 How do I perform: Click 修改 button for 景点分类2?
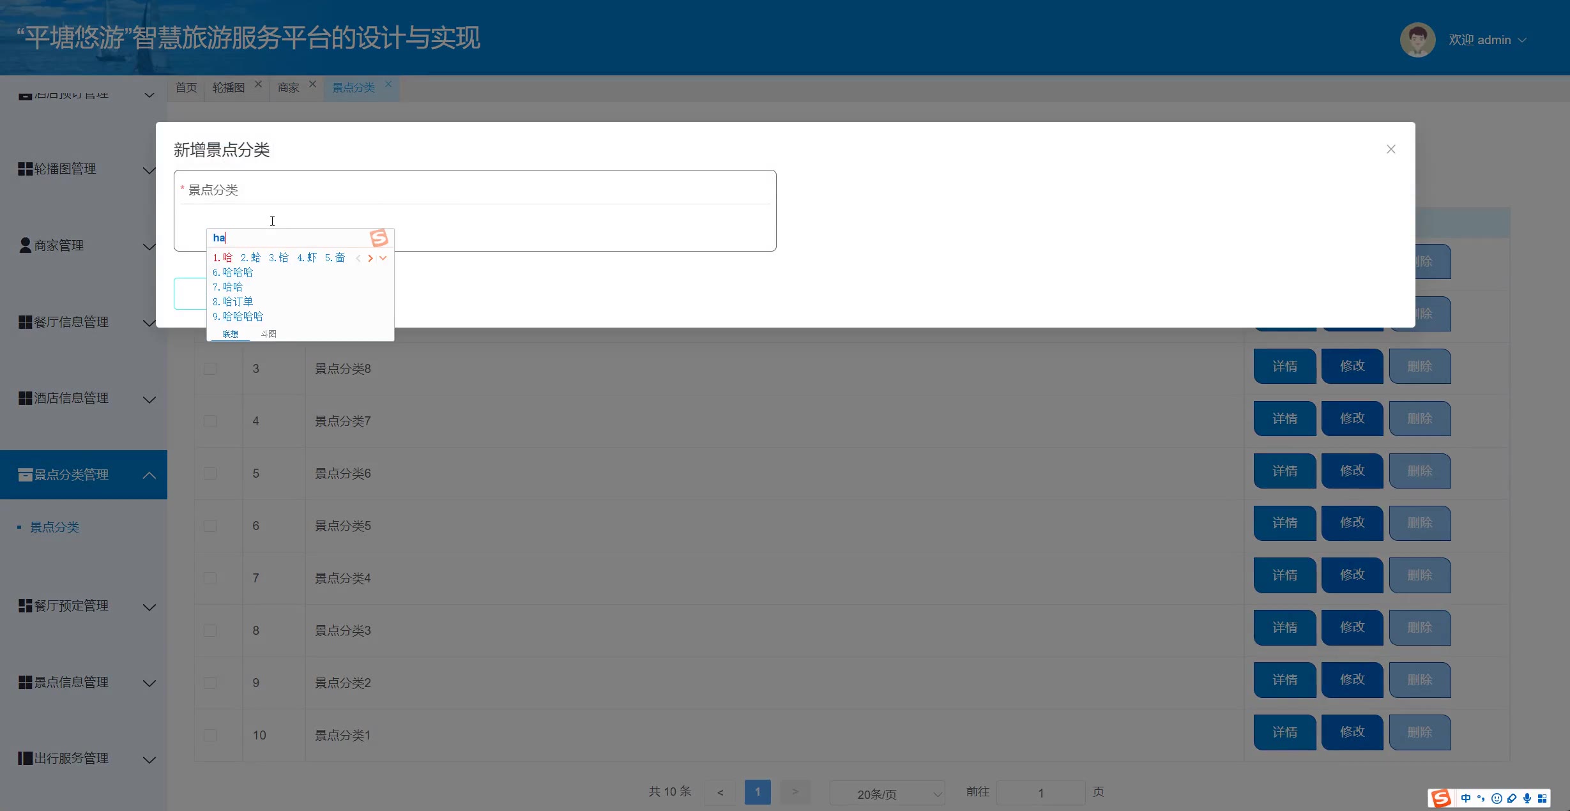click(x=1352, y=680)
